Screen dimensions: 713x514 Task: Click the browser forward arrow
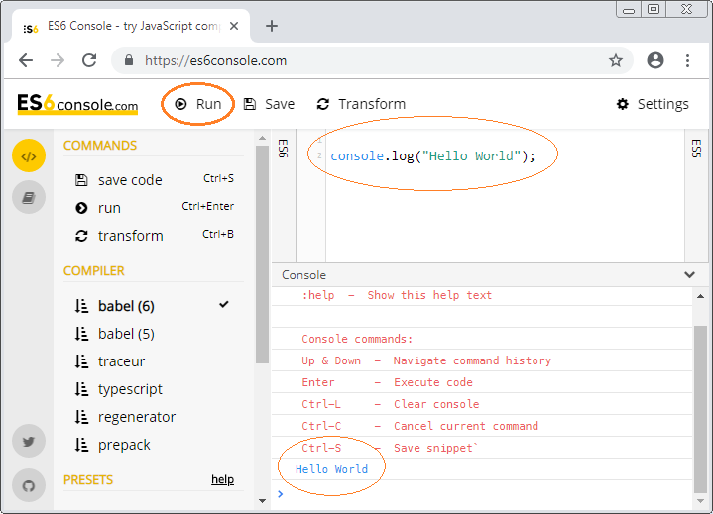click(x=58, y=60)
